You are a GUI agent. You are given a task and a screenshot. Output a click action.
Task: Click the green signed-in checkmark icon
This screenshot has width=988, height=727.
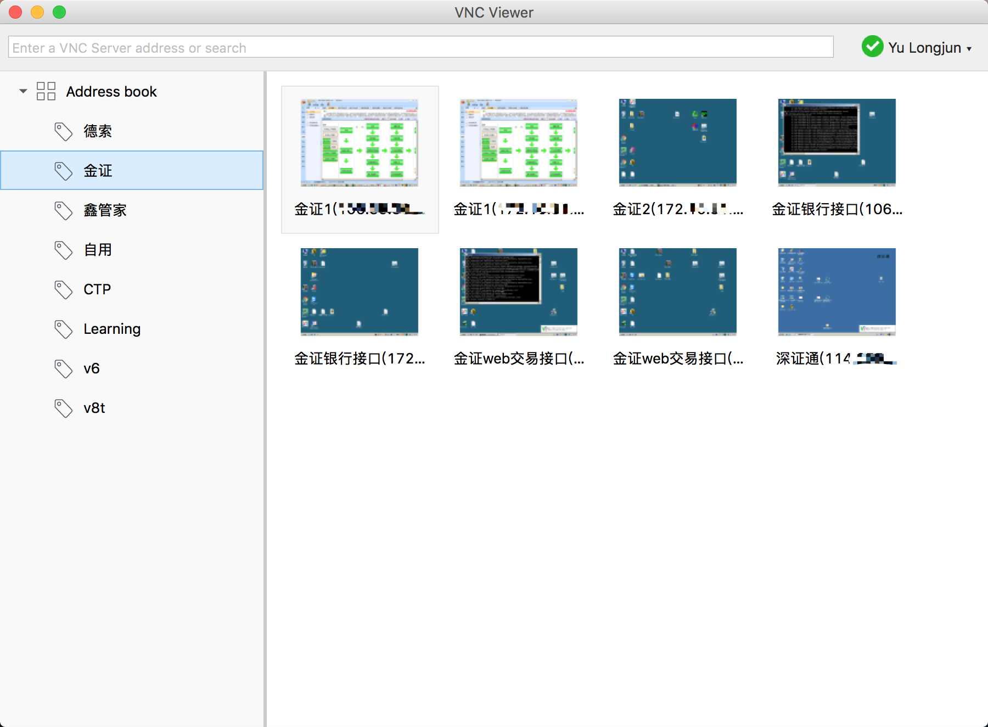[872, 47]
